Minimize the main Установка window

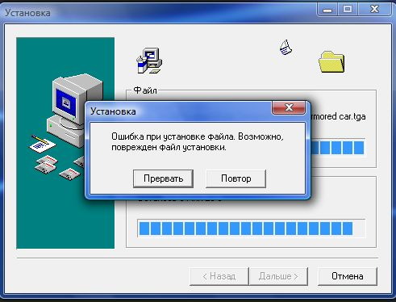coord(327,10)
